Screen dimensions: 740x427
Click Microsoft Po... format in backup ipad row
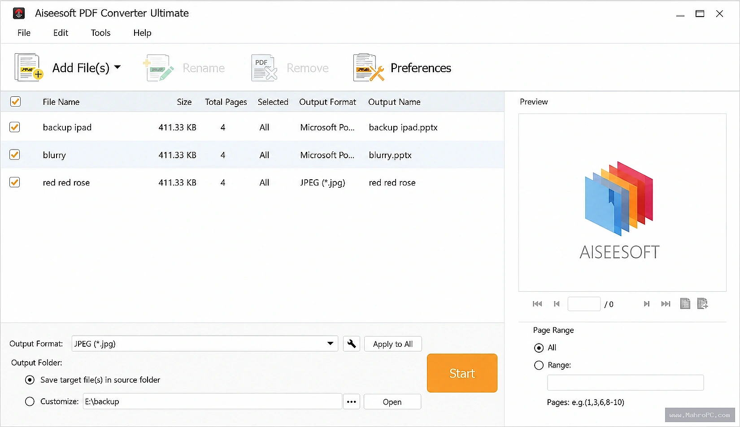327,127
